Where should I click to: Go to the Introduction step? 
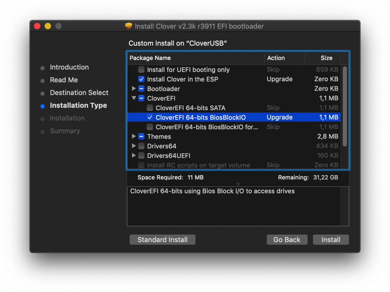coord(69,67)
